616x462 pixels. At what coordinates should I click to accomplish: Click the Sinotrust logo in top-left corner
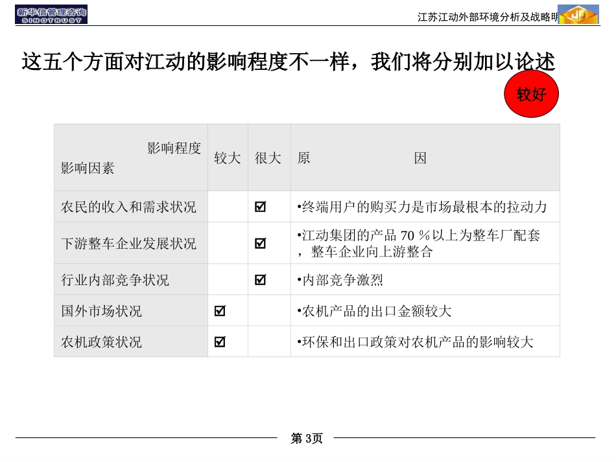pos(51,14)
